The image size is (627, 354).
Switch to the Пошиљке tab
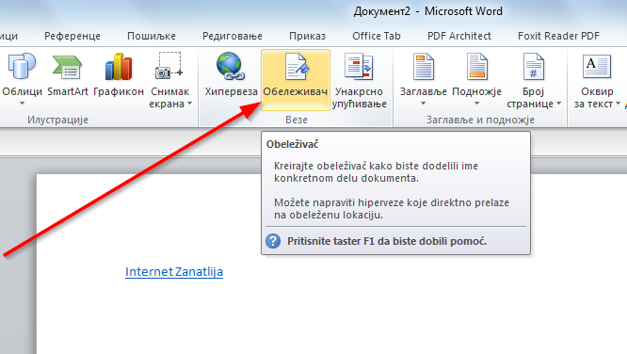click(152, 36)
